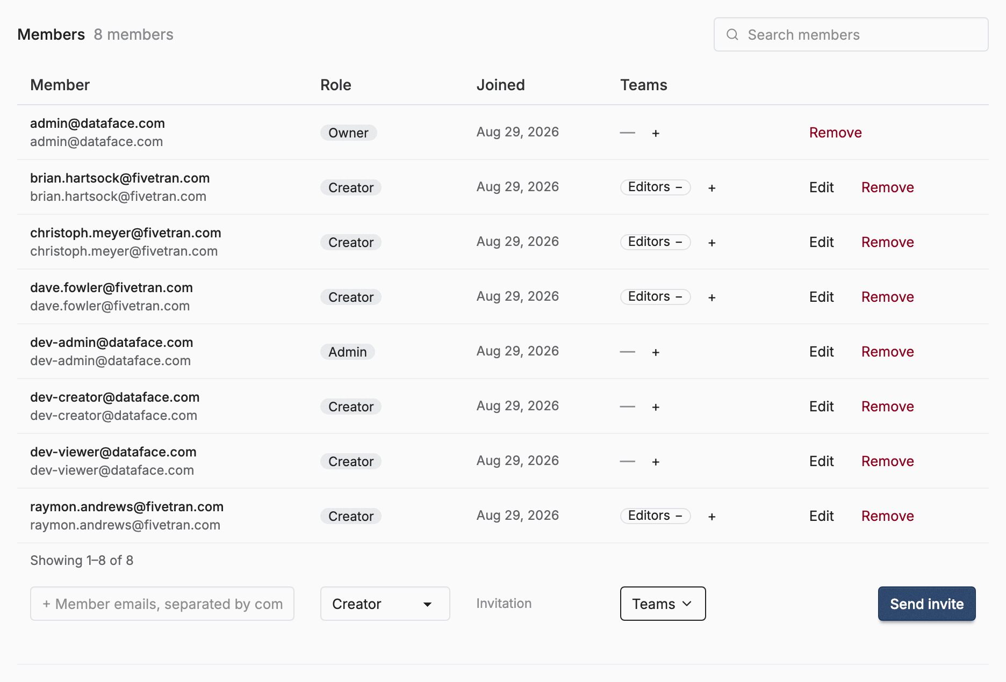The height and width of the screenshot is (682, 1006).
Task: Remove Editors team from dave.fowler@fivetran.com
Action: [x=679, y=296]
